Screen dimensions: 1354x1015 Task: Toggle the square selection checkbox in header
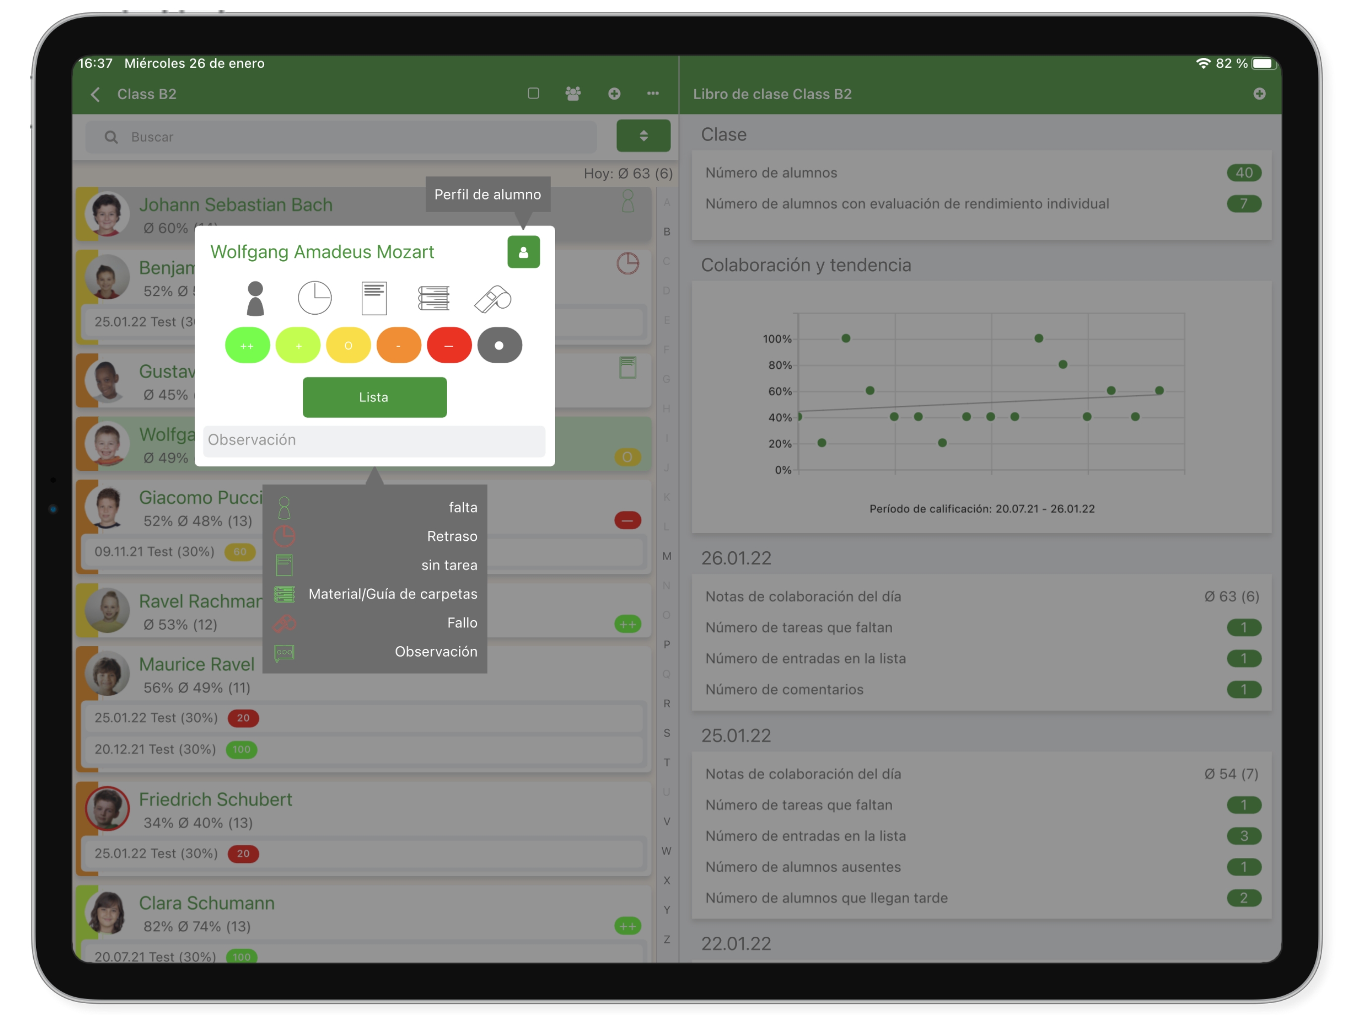pyautogui.click(x=533, y=94)
